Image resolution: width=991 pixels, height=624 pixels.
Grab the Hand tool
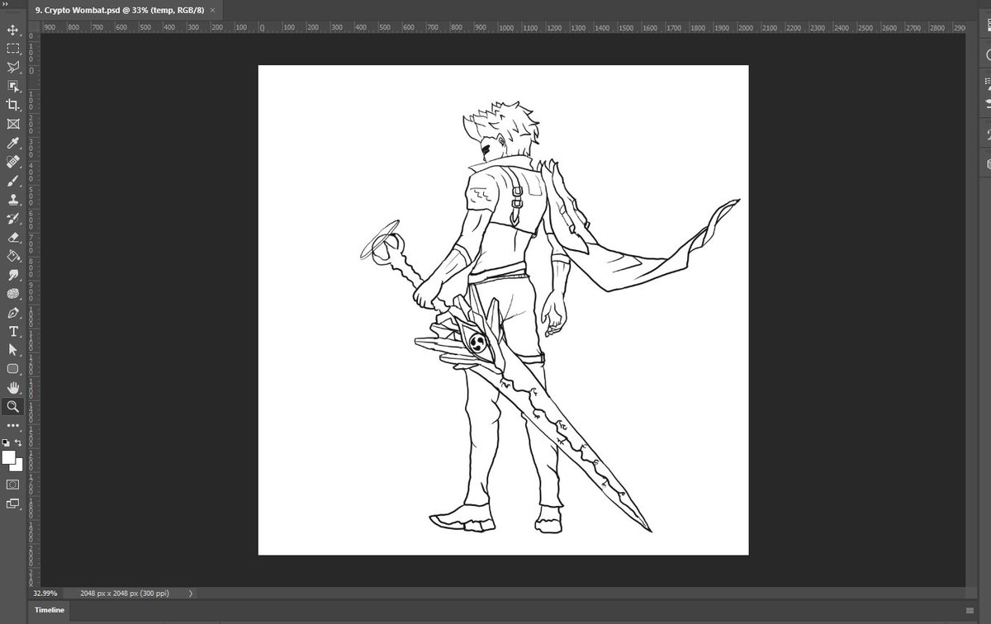click(x=12, y=388)
